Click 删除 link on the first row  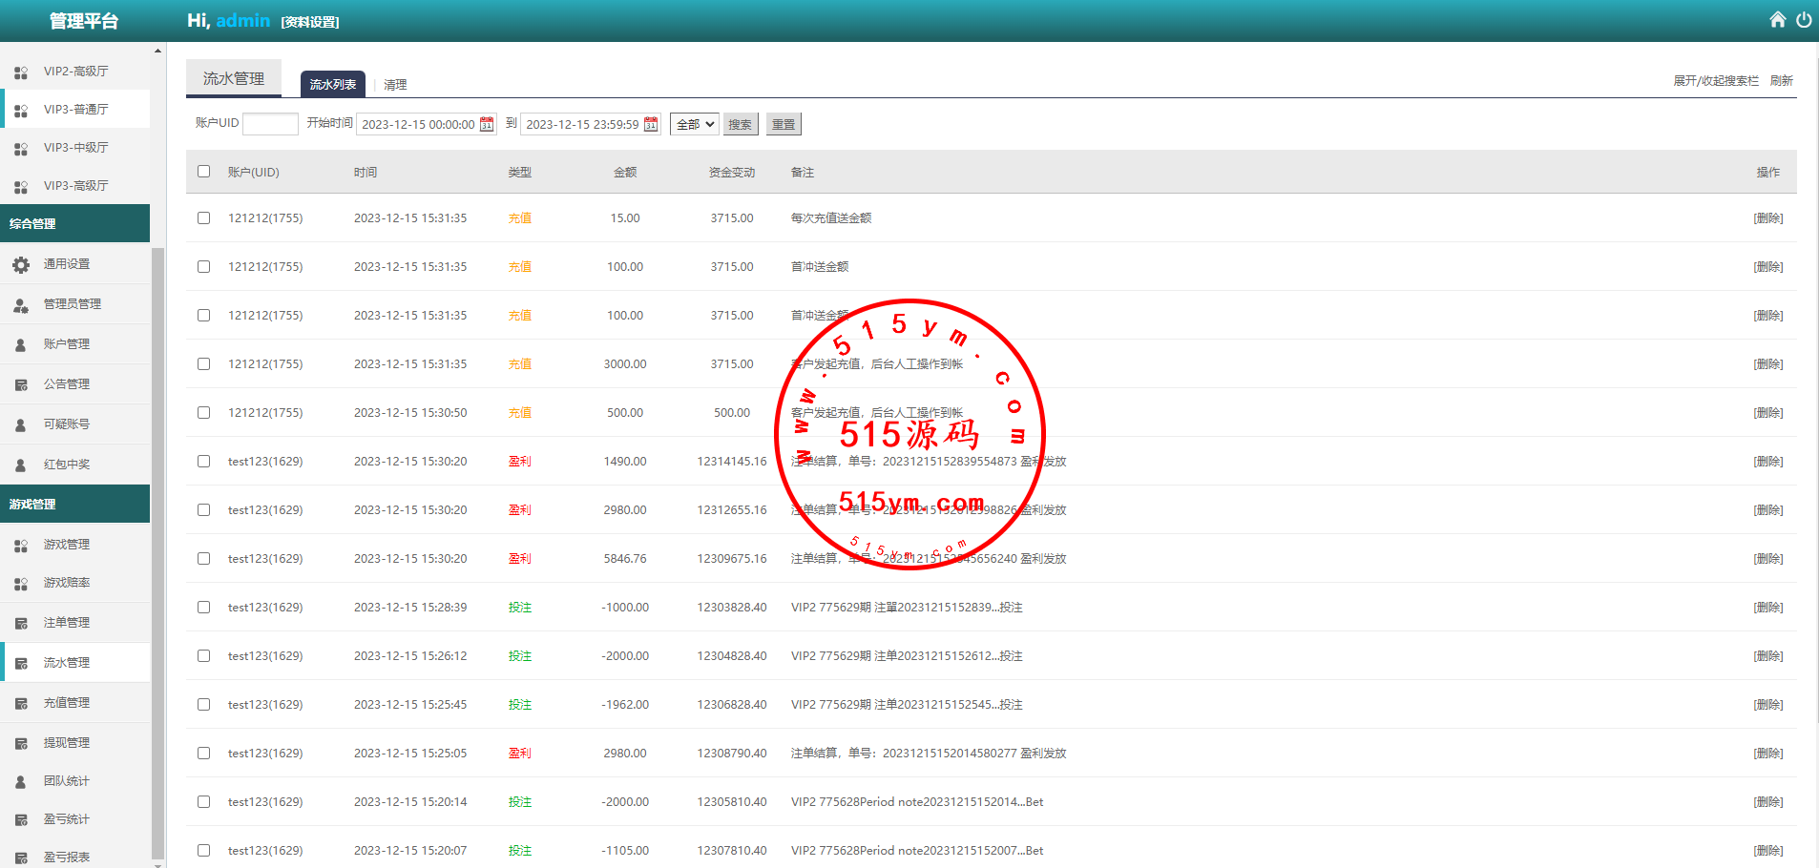pyautogui.click(x=1767, y=218)
